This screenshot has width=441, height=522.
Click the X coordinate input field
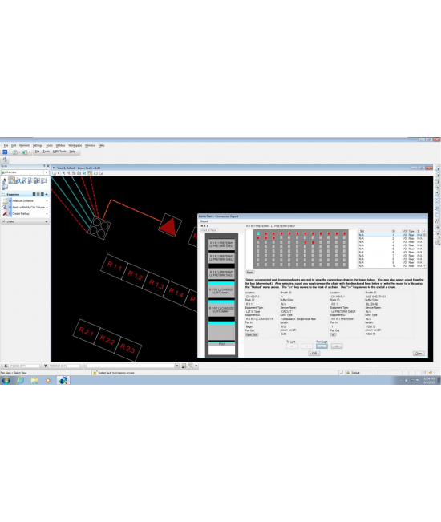(x=23, y=366)
